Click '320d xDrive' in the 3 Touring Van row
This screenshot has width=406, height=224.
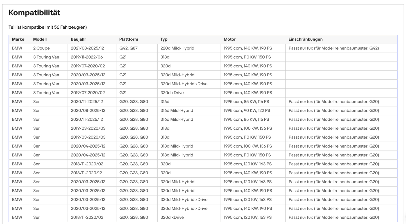click(172, 93)
